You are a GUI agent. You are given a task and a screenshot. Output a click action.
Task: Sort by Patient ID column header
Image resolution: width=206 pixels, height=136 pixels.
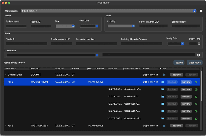42,68
